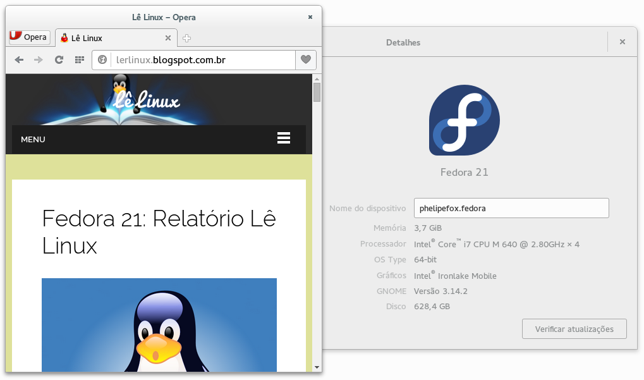Viewport: 644px width, 380px height.
Task: Close the Lê Linux browser tab
Action: pos(168,38)
